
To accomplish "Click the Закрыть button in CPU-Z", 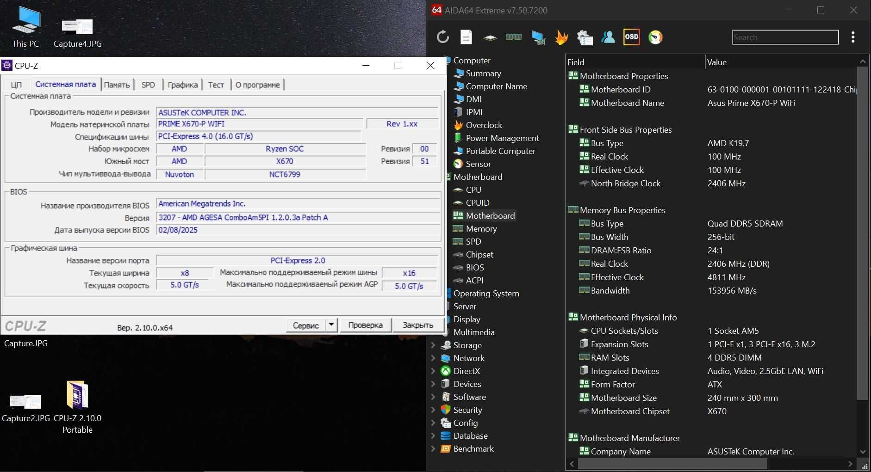I will (418, 325).
